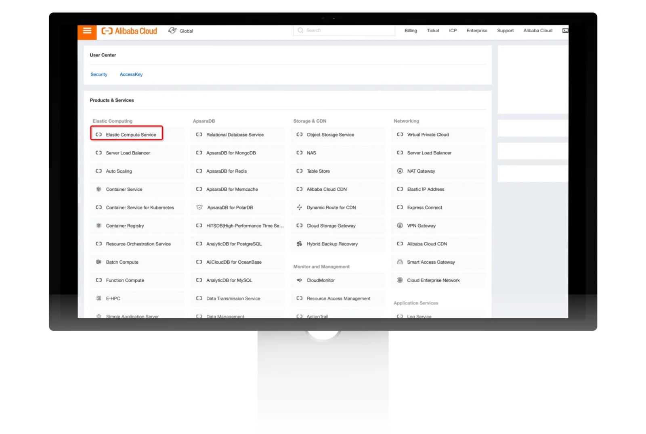
Task: Click the Data Transmission Service icon
Action: pos(199,298)
